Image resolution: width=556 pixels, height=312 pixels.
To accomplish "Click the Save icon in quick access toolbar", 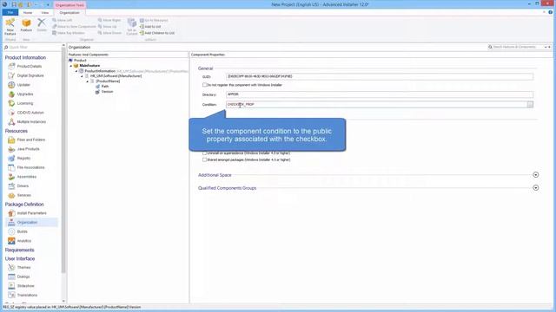I will [x=14, y=4].
